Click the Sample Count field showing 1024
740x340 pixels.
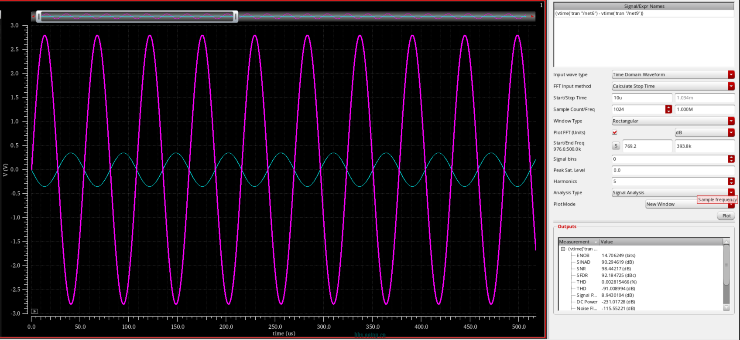(638, 109)
